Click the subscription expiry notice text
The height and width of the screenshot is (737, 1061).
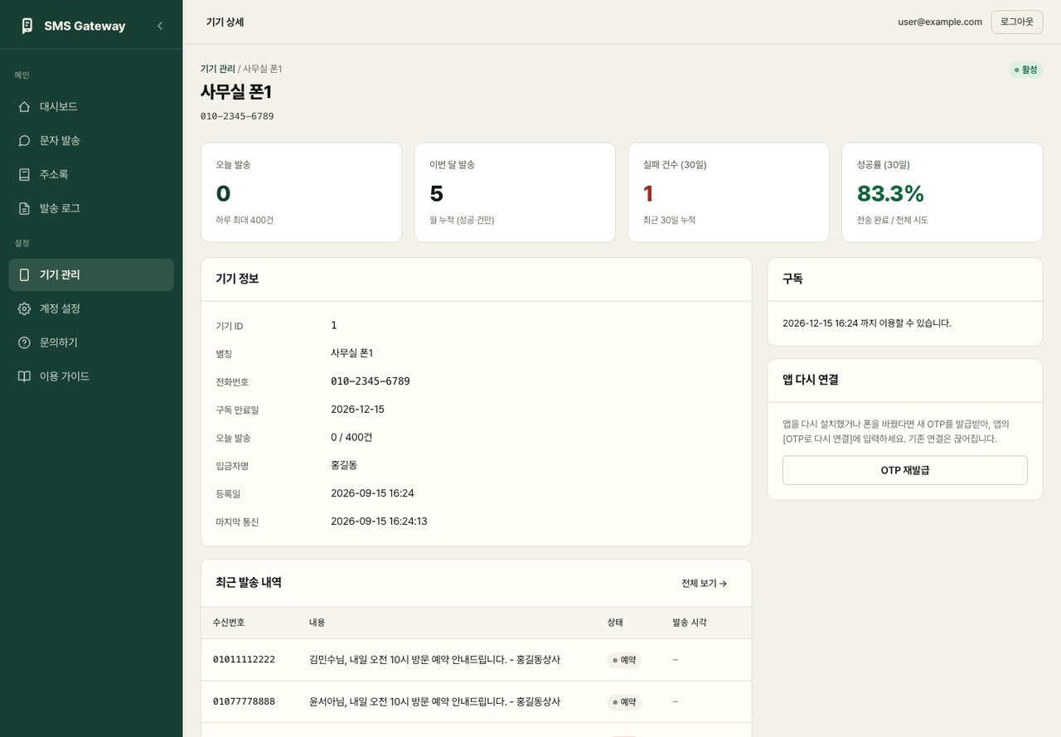click(x=867, y=323)
